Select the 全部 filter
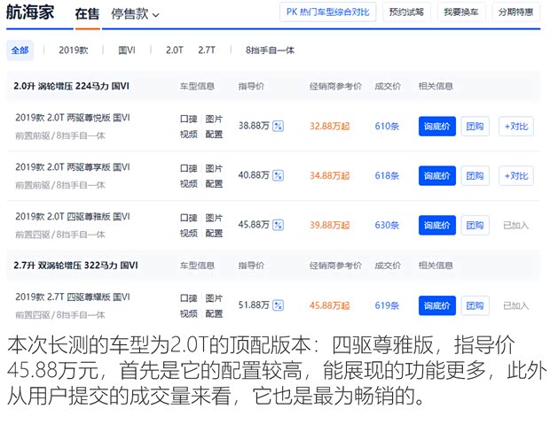This screenshot has width=550, height=424. (x=20, y=50)
